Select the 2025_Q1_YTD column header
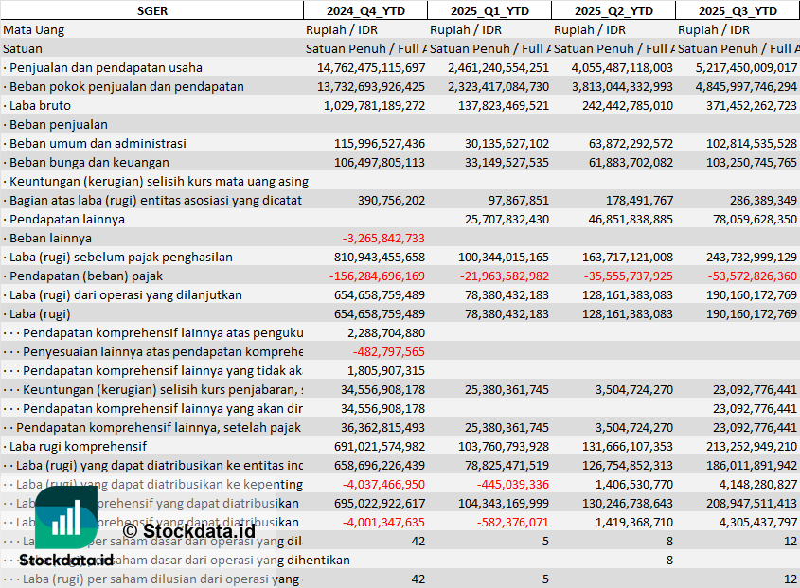 pos(489,10)
